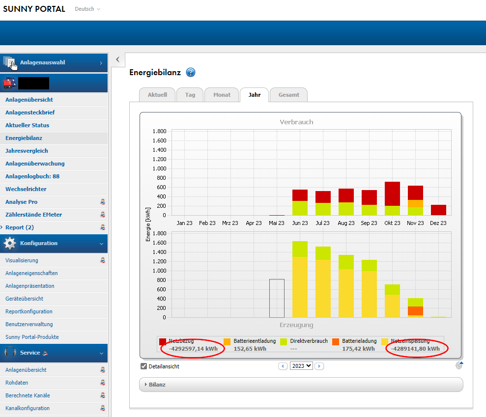The image size is (486, 417).
Task: Click the user icon in the Service header
Action: [45, 353]
